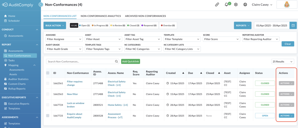Tick the select-all checkbox in table header
The width and height of the screenshot is (298, 128).
pyautogui.click(x=48, y=73)
